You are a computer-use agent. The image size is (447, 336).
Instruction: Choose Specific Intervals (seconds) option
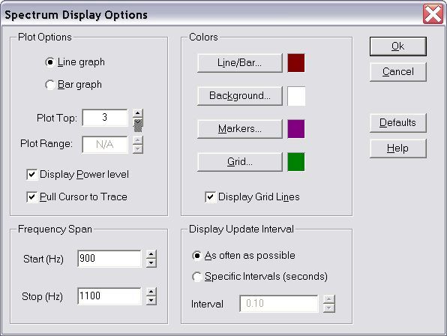tap(197, 277)
